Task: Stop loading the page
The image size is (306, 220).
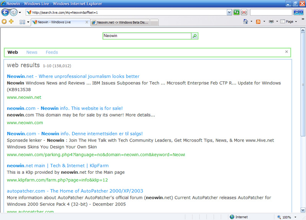Action: pyautogui.click(x=244, y=12)
